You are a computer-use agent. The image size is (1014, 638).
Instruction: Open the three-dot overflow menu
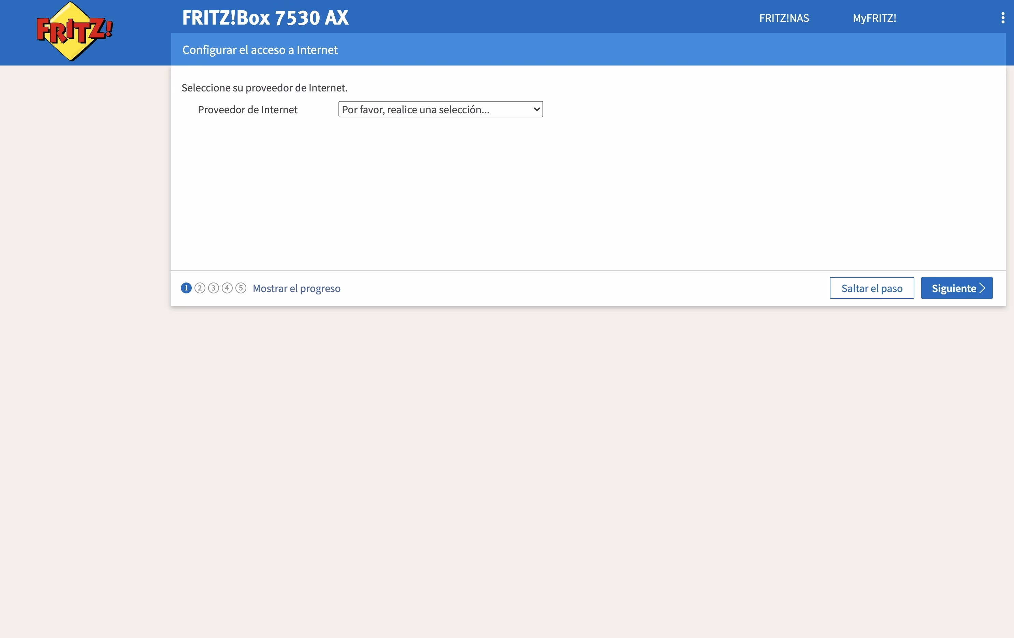pyautogui.click(x=1003, y=18)
